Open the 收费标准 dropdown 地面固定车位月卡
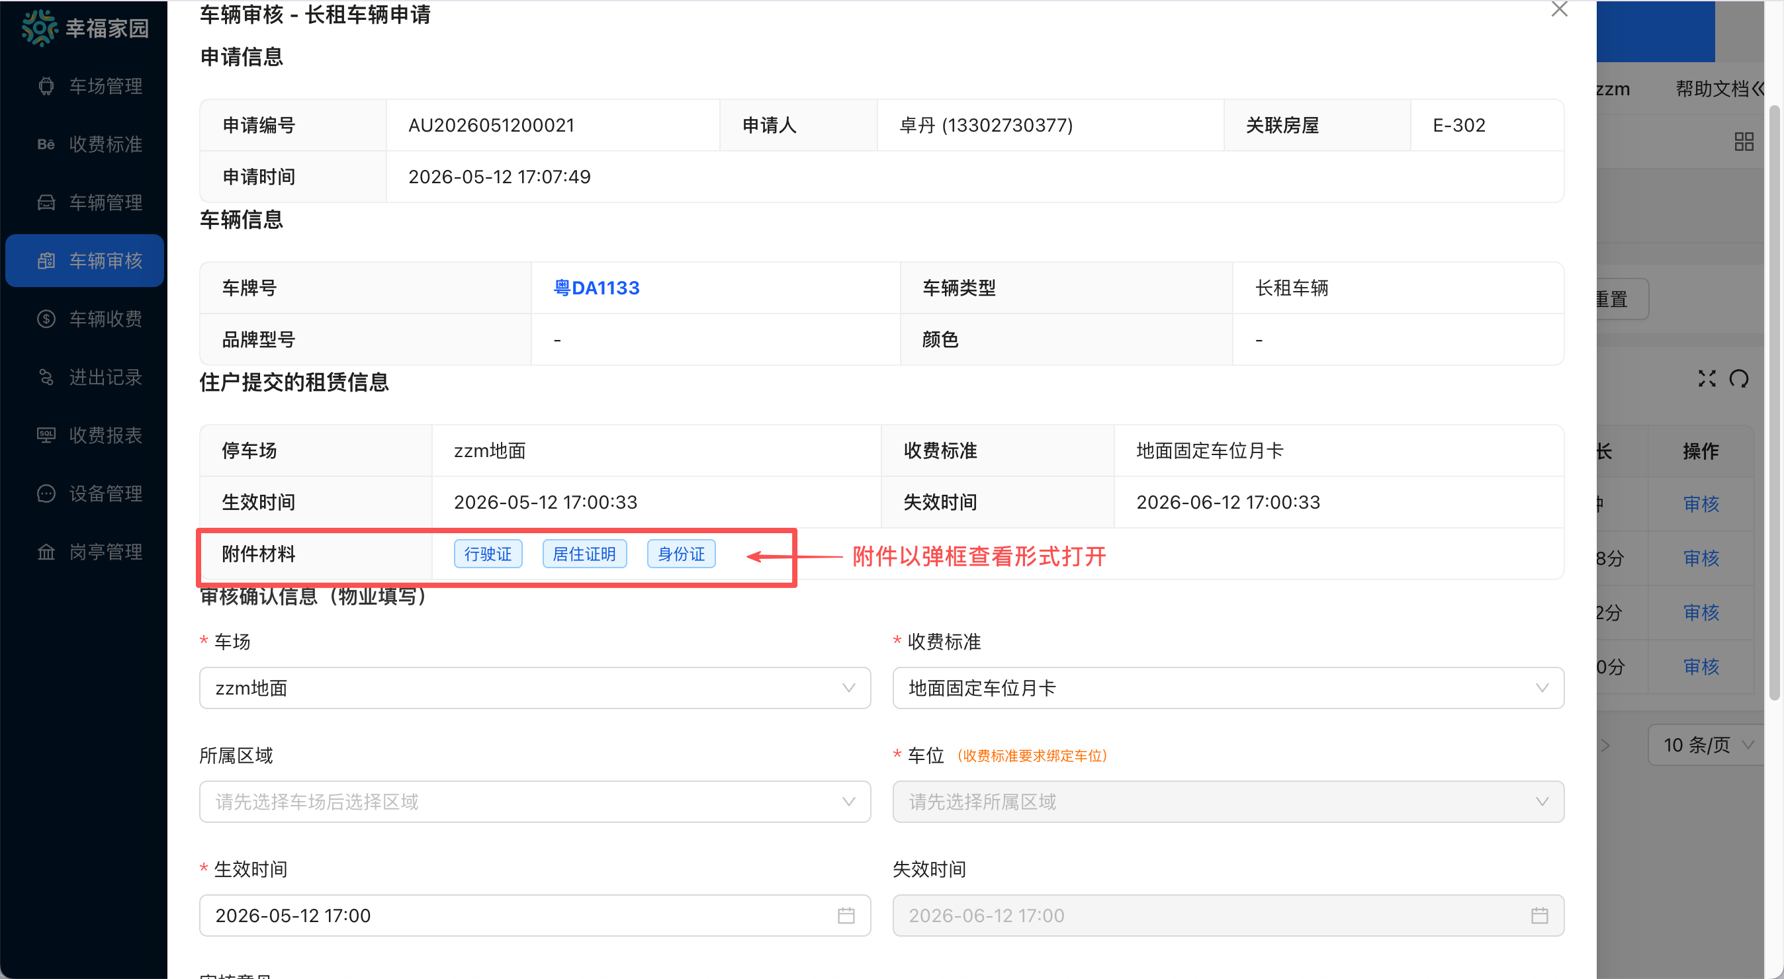 (x=1228, y=687)
